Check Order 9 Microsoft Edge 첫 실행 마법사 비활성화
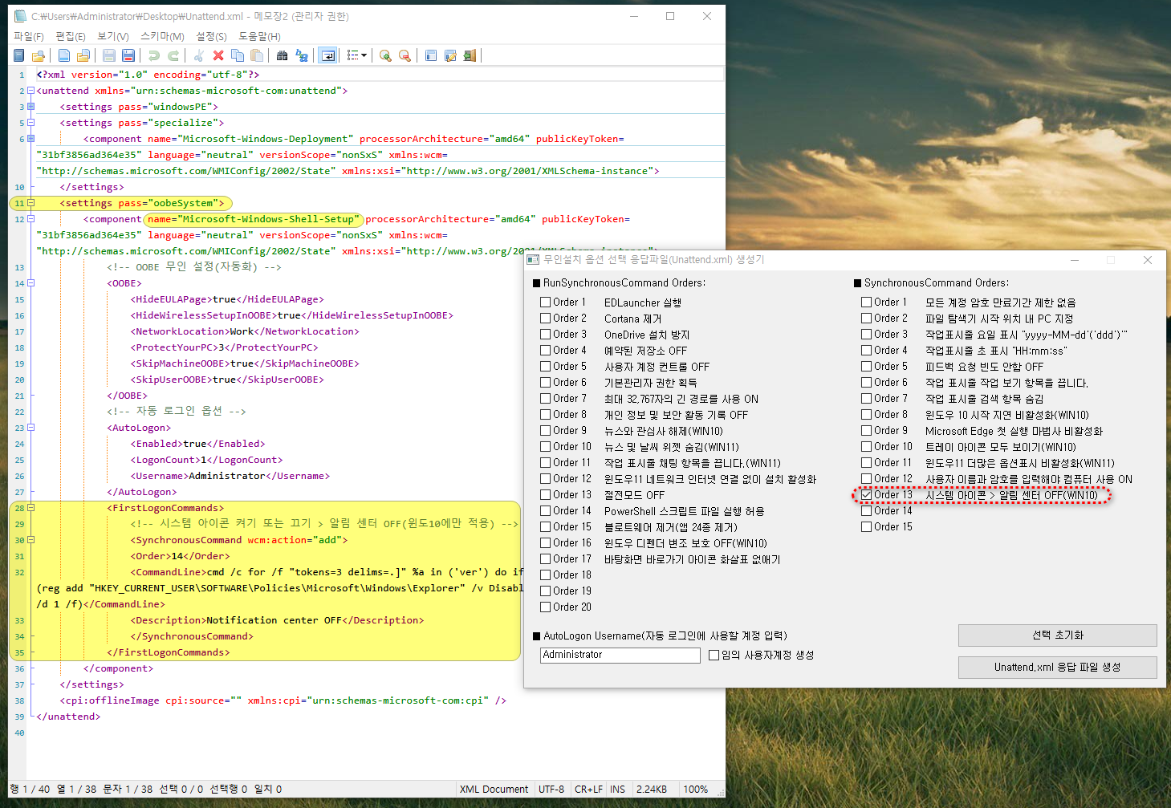The height and width of the screenshot is (808, 1171). (x=866, y=431)
